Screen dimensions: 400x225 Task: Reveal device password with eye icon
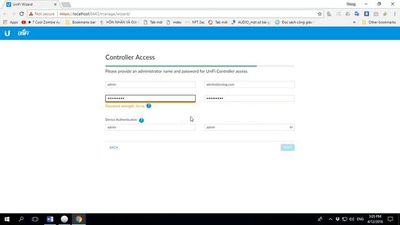(291, 127)
